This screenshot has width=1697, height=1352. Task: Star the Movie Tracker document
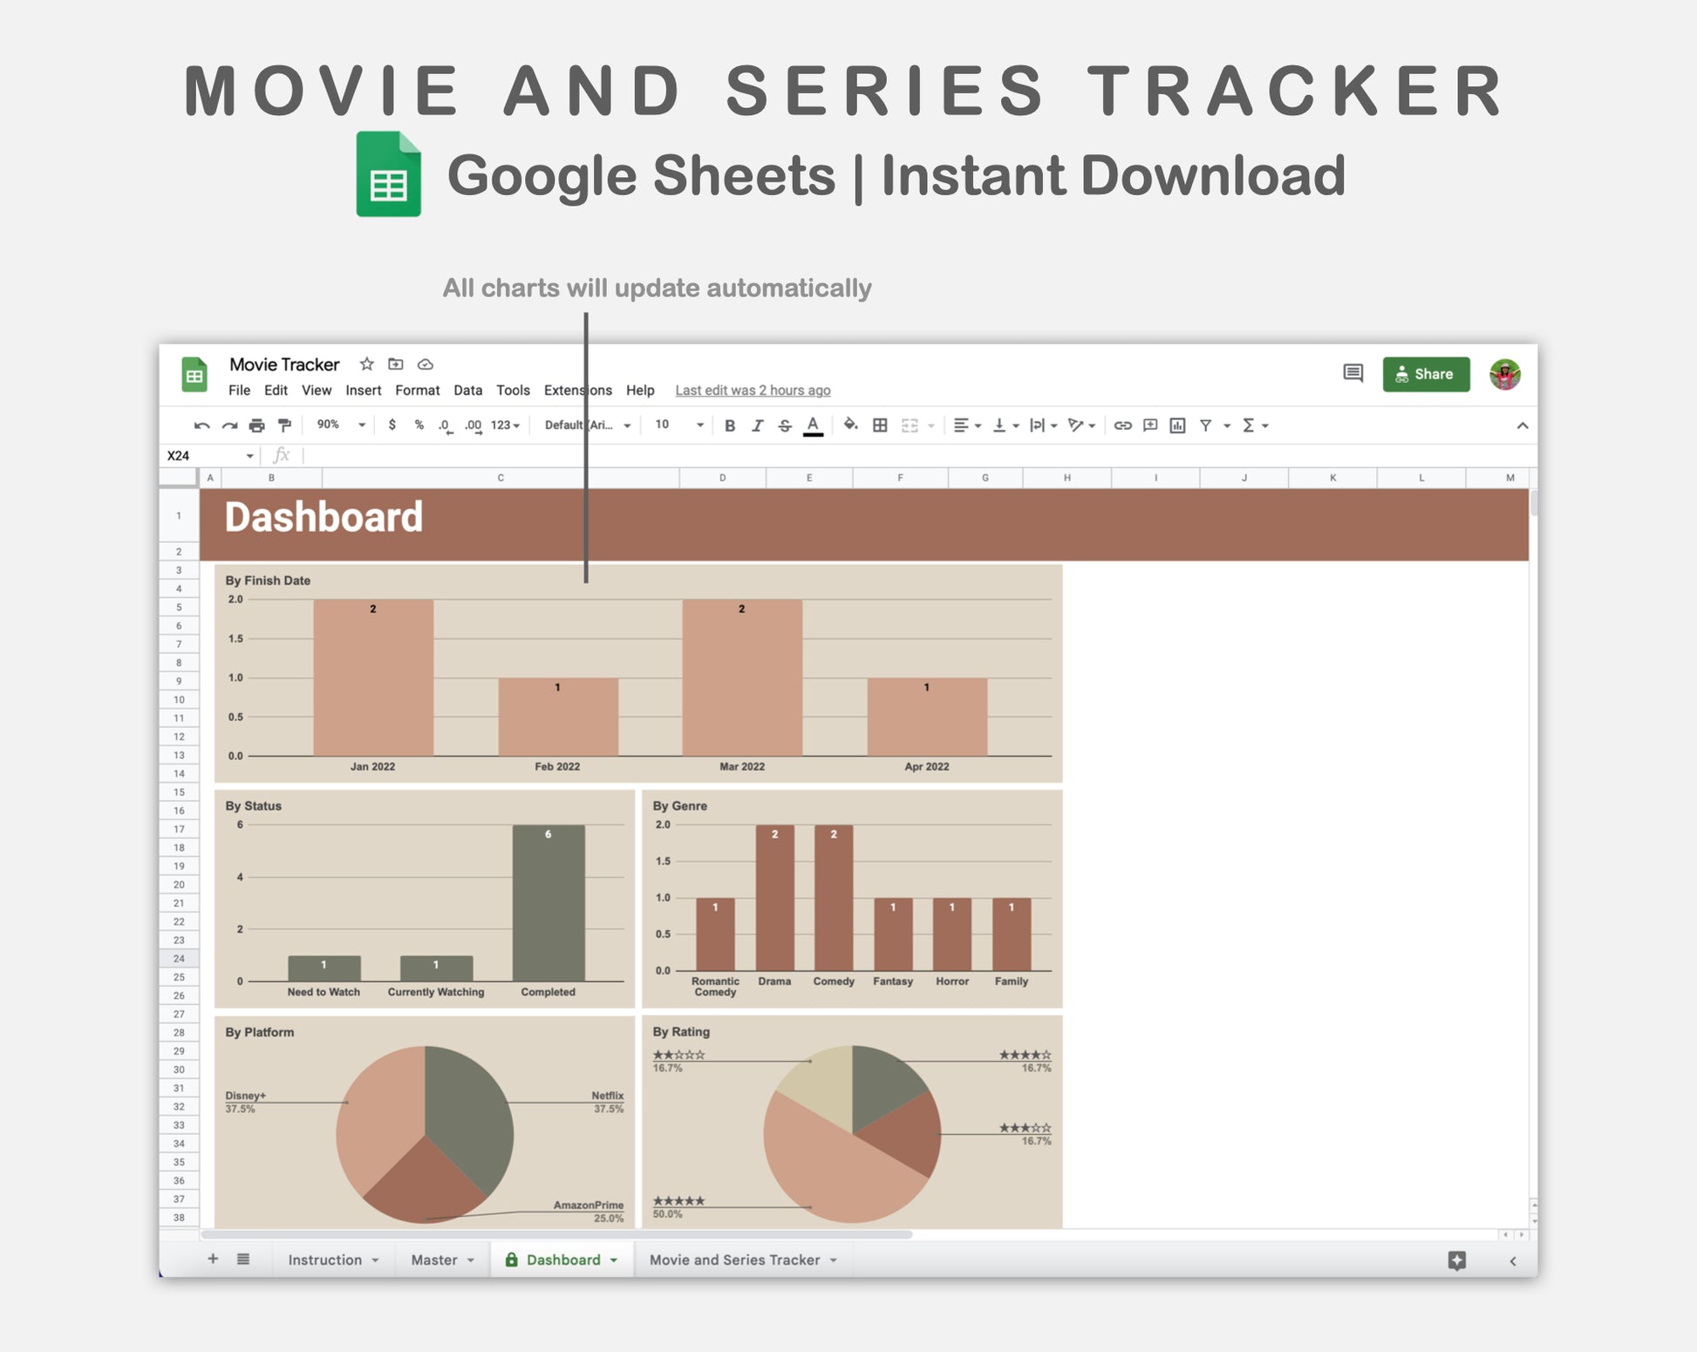(367, 364)
